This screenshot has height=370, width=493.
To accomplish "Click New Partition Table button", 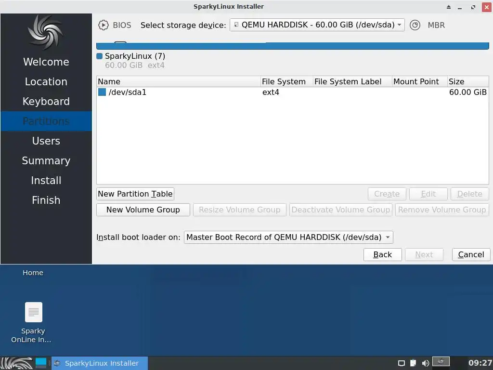I will pos(135,194).
